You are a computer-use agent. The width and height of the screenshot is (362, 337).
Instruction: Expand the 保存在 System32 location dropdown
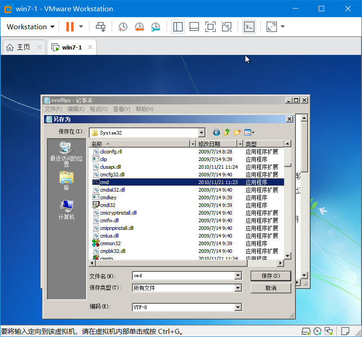coord(201,133)
